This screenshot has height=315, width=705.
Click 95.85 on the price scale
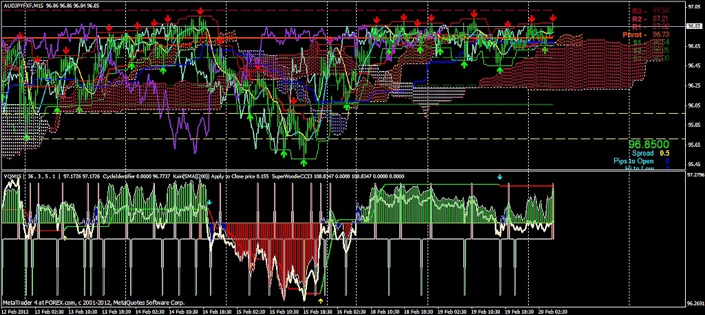pos(694,125)
